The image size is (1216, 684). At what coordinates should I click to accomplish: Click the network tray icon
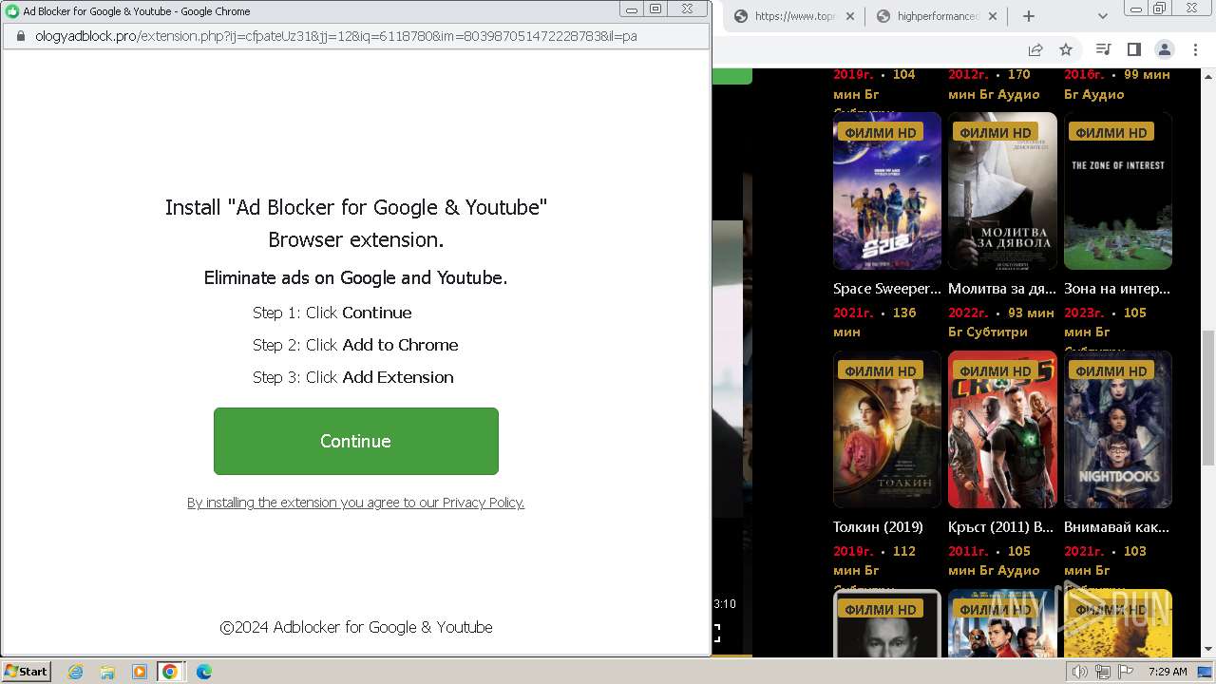point(1103,672)
